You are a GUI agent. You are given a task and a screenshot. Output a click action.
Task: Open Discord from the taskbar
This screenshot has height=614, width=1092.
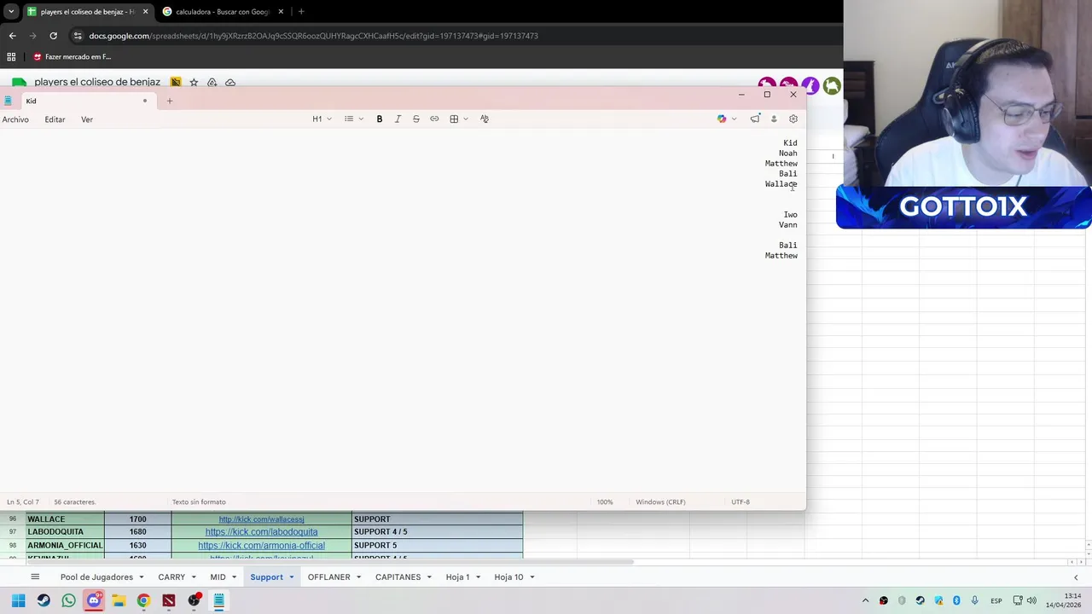tap(94, 600)
